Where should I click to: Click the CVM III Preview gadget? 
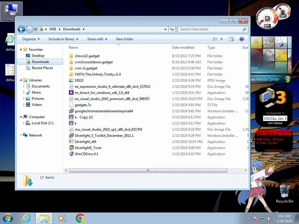tap(273, 141)
